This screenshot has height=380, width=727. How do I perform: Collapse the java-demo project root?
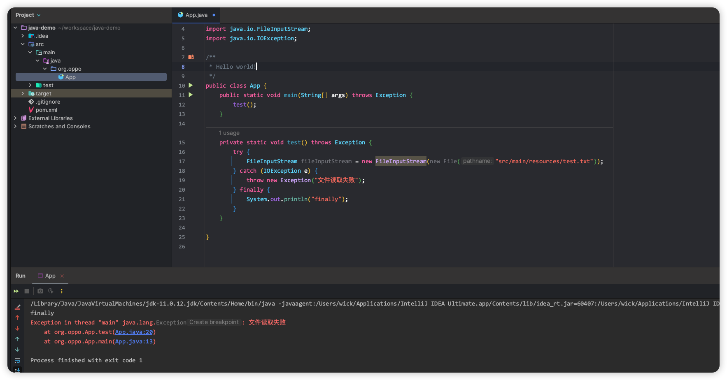pyautogui.click(x=15, y=28)
